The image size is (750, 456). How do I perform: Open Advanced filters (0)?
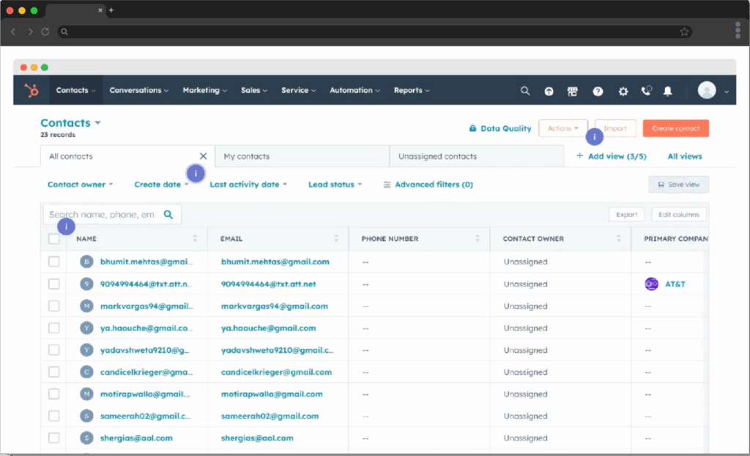point(428,185)
